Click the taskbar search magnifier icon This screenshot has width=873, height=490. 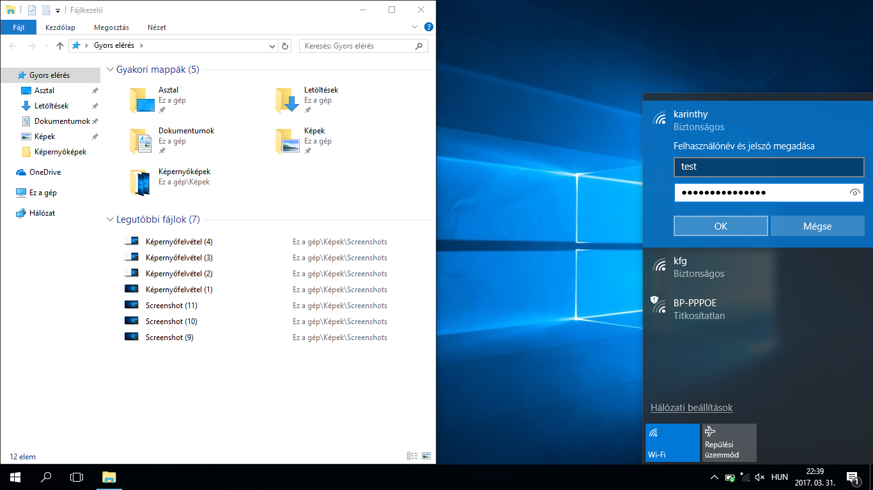(46, 477)
